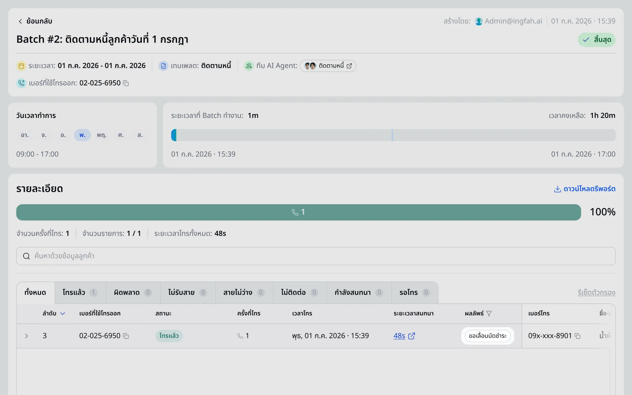This screenshot has width=632, height=395.
Task: Click the filter icon on ผลลัพธ์ column
Action: [489, 313]
